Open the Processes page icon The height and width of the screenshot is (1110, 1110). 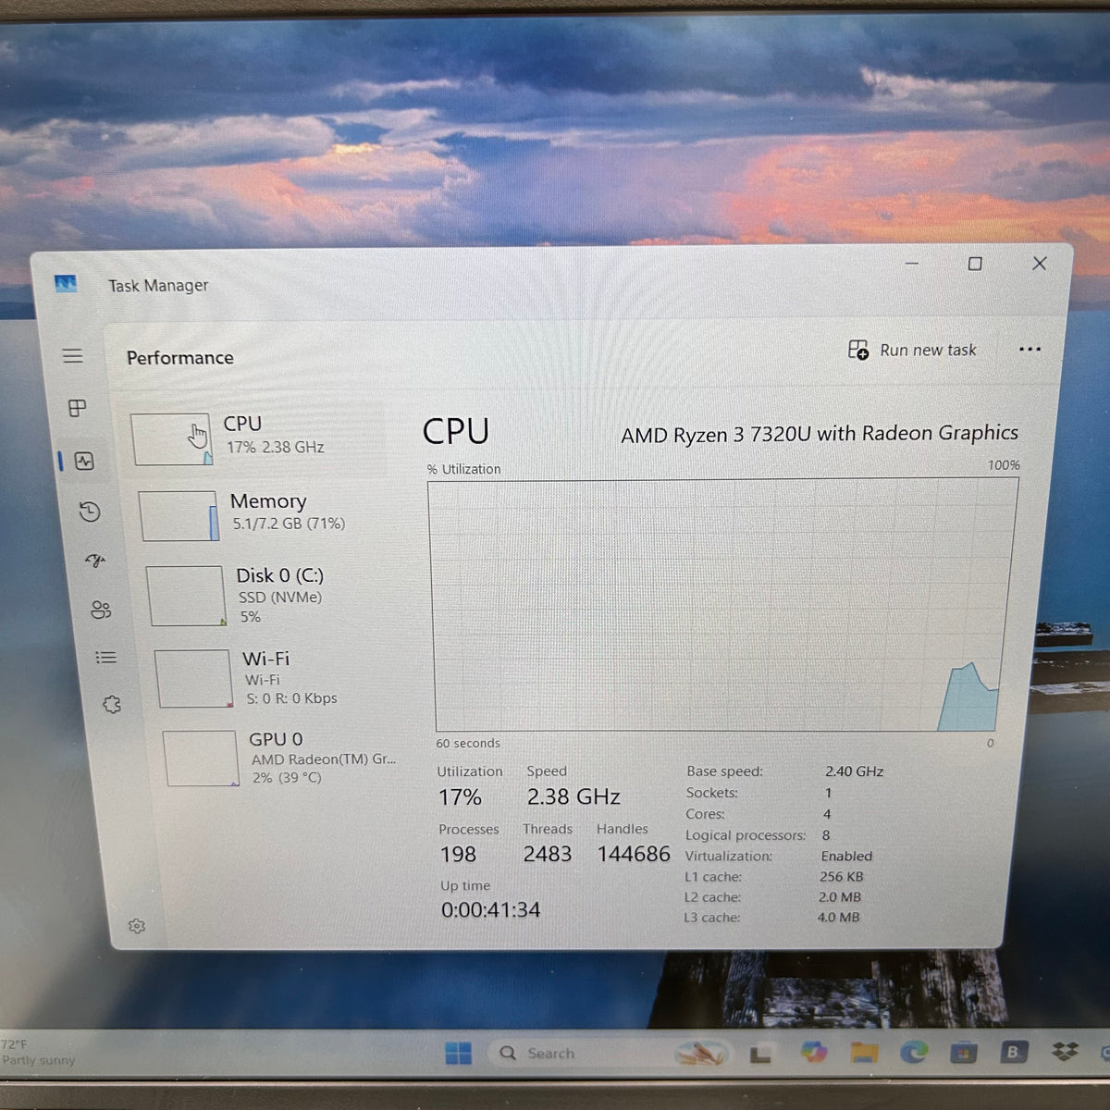pyautogui.click(x=78, y=408)
